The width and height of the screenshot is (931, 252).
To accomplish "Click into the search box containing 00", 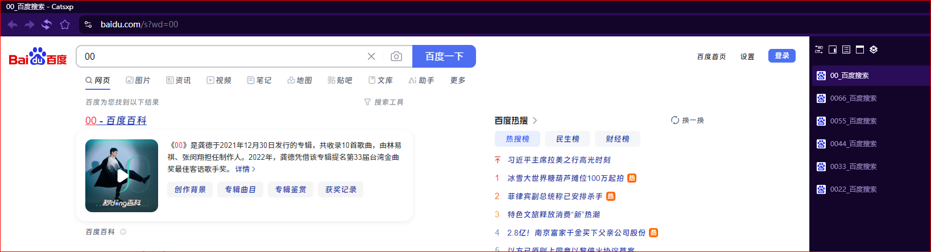I will (x=222, y=56).
